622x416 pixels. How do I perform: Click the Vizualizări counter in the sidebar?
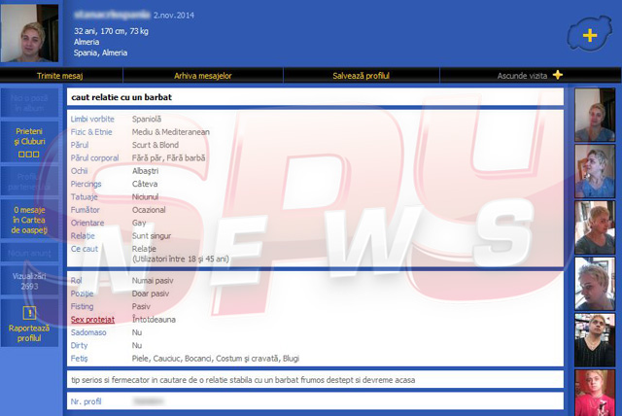pos(29,281)
